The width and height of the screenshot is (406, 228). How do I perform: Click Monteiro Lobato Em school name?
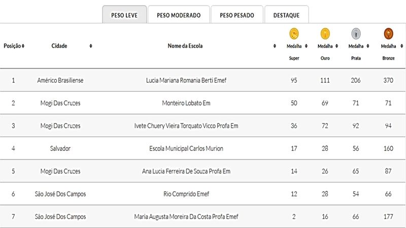186,103
